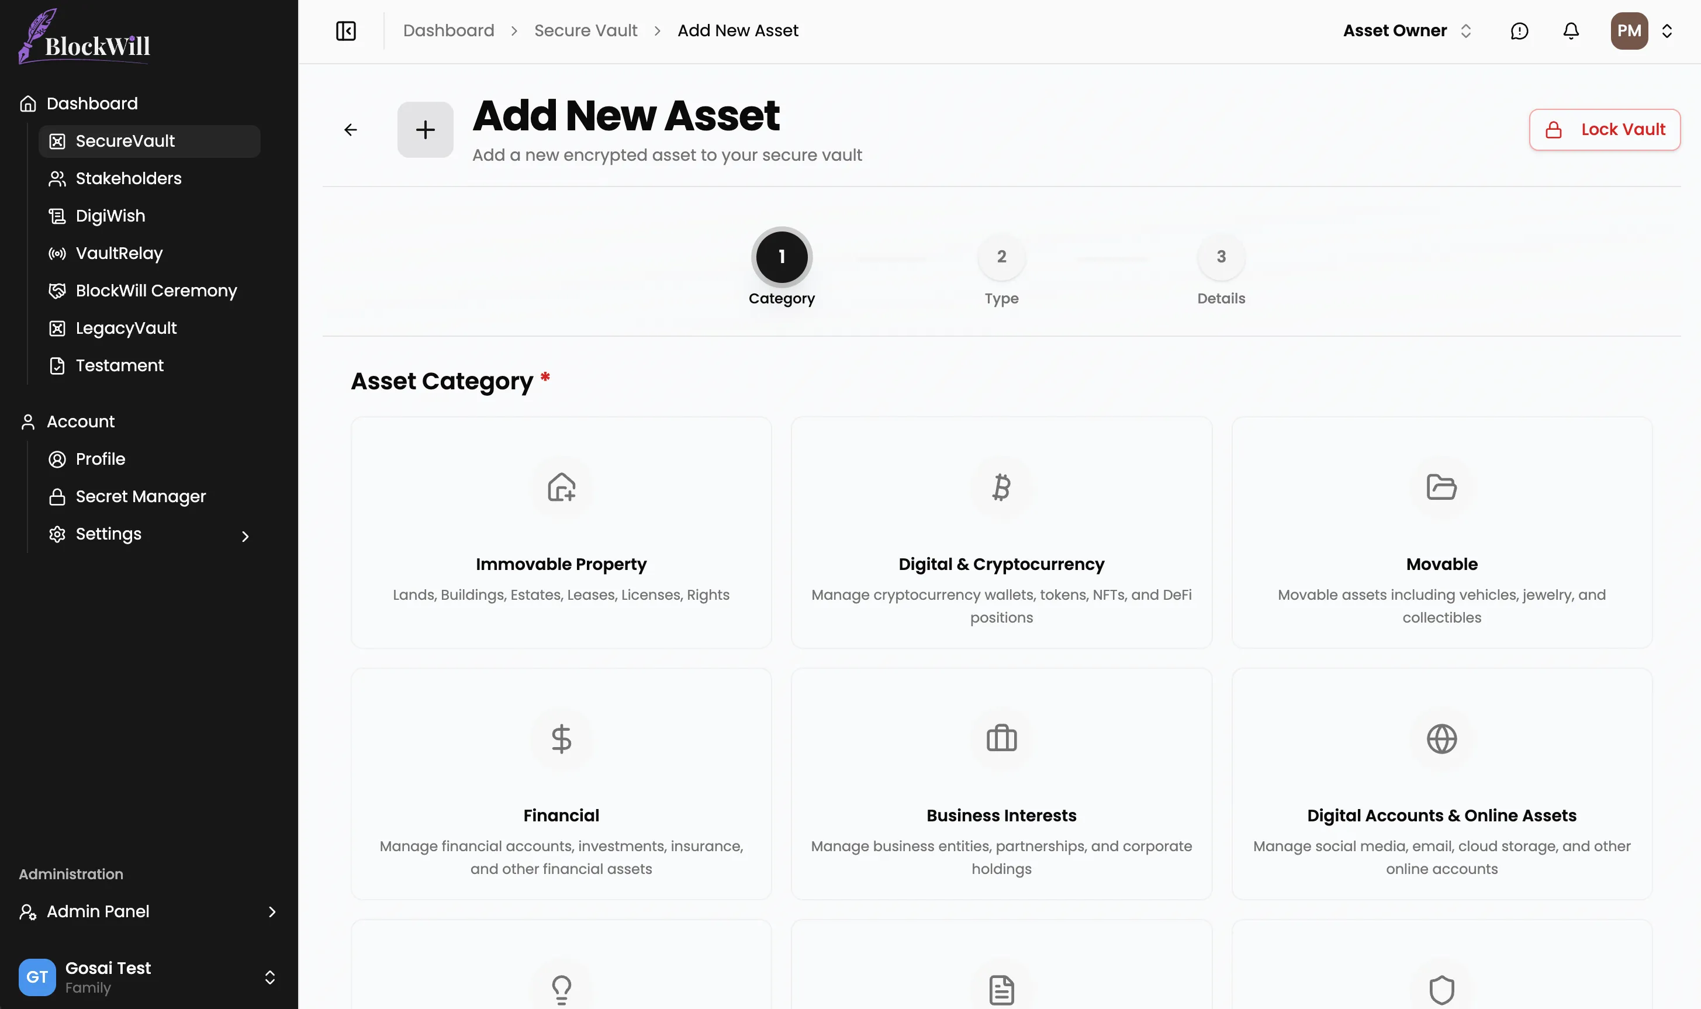Collapse the sidebar panel icon
The image size is (1701, 1009).
(345, 32)
